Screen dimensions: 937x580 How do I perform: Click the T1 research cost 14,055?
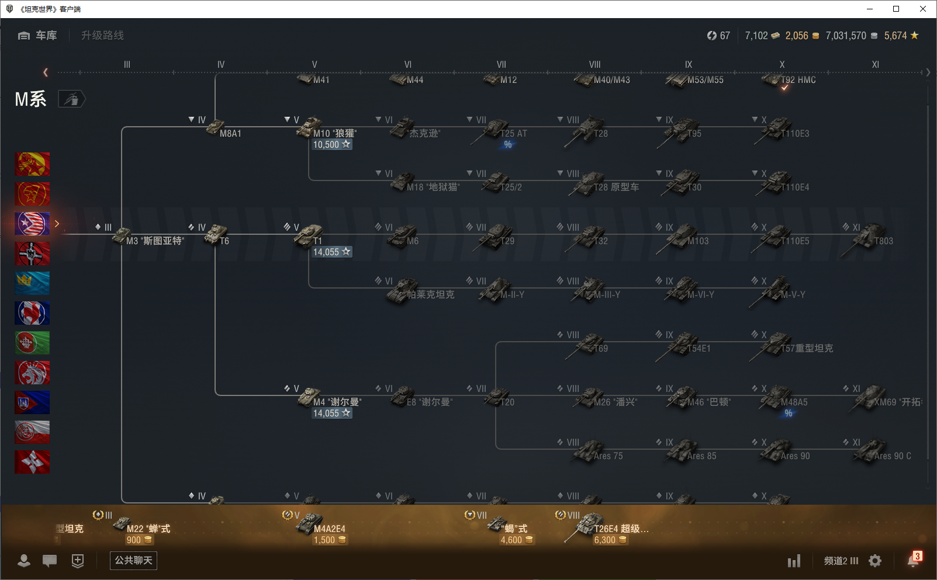click(331, 252)
